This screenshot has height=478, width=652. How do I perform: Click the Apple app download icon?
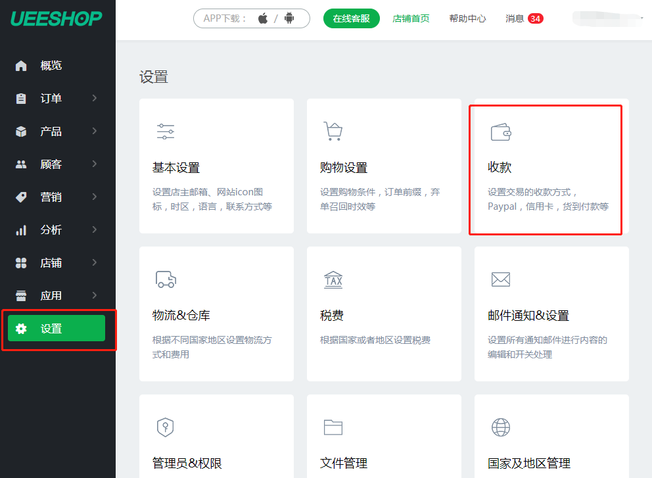pyautogui.click(x=263, y=18)
